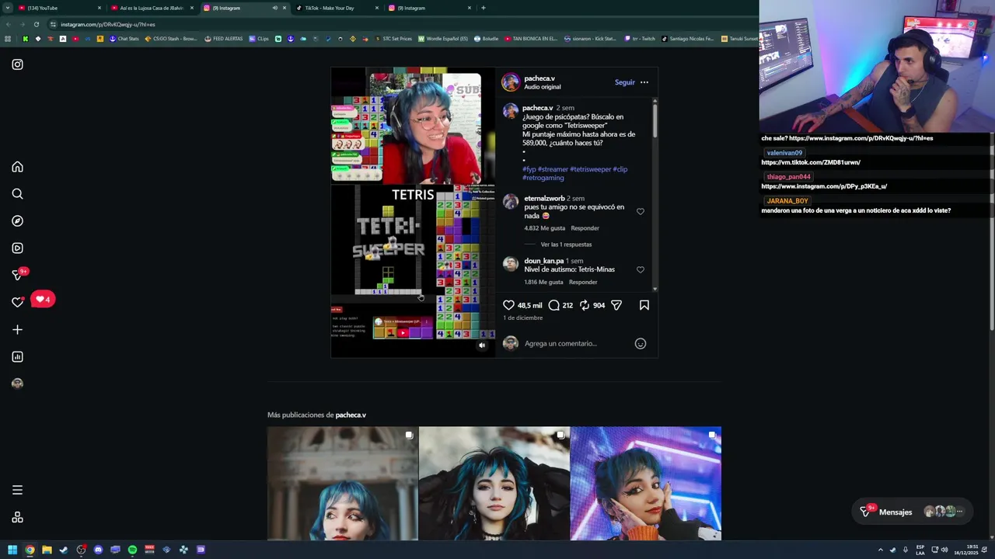Reply to doun_kan.pa's comment
Screen dimensions: 995x559
(583, 282)
